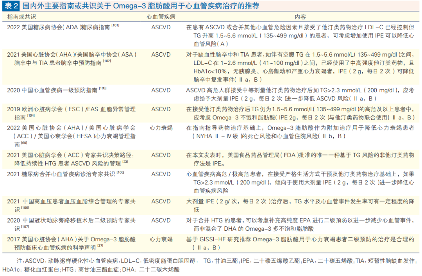Click the table title '表 2' label

pos(11,5)
